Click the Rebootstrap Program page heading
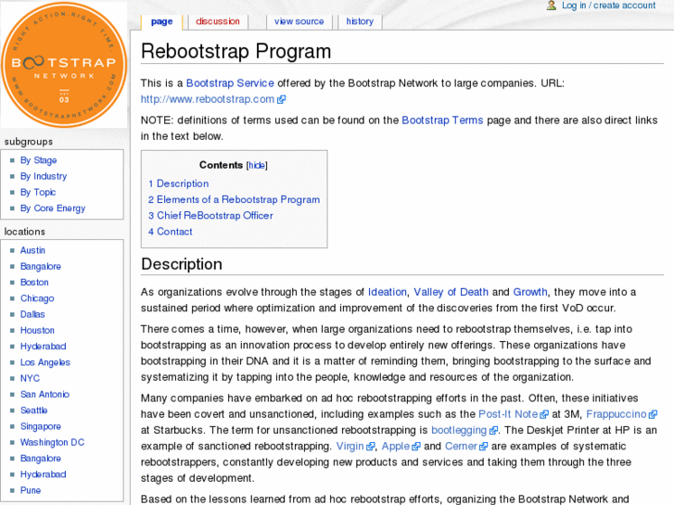The width and height of the screenshot is (674, 505). [236, 51]
